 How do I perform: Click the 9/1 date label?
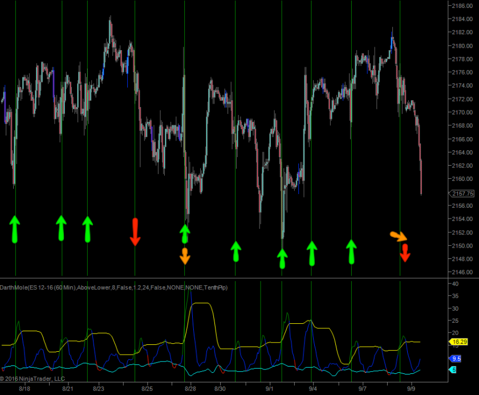(269, 389)
